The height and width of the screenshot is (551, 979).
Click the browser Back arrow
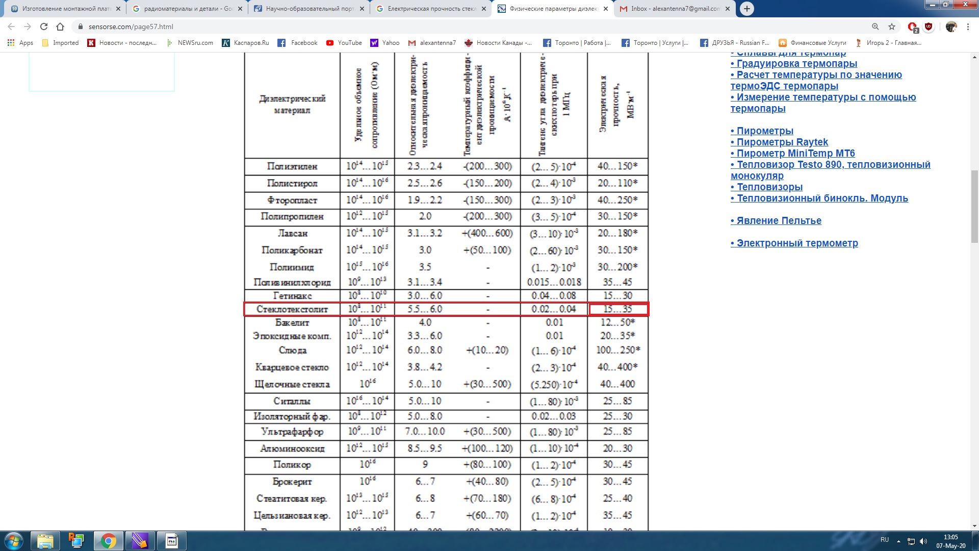tap(11, 27)
